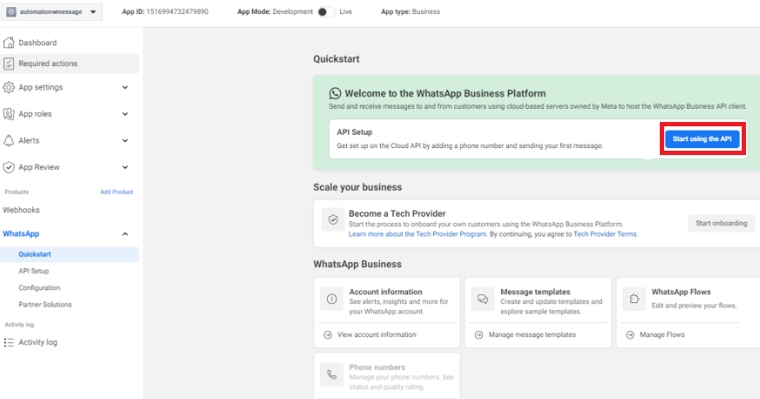Click the Add Product link
Viewport: 760px width, 399px height.
116,192
